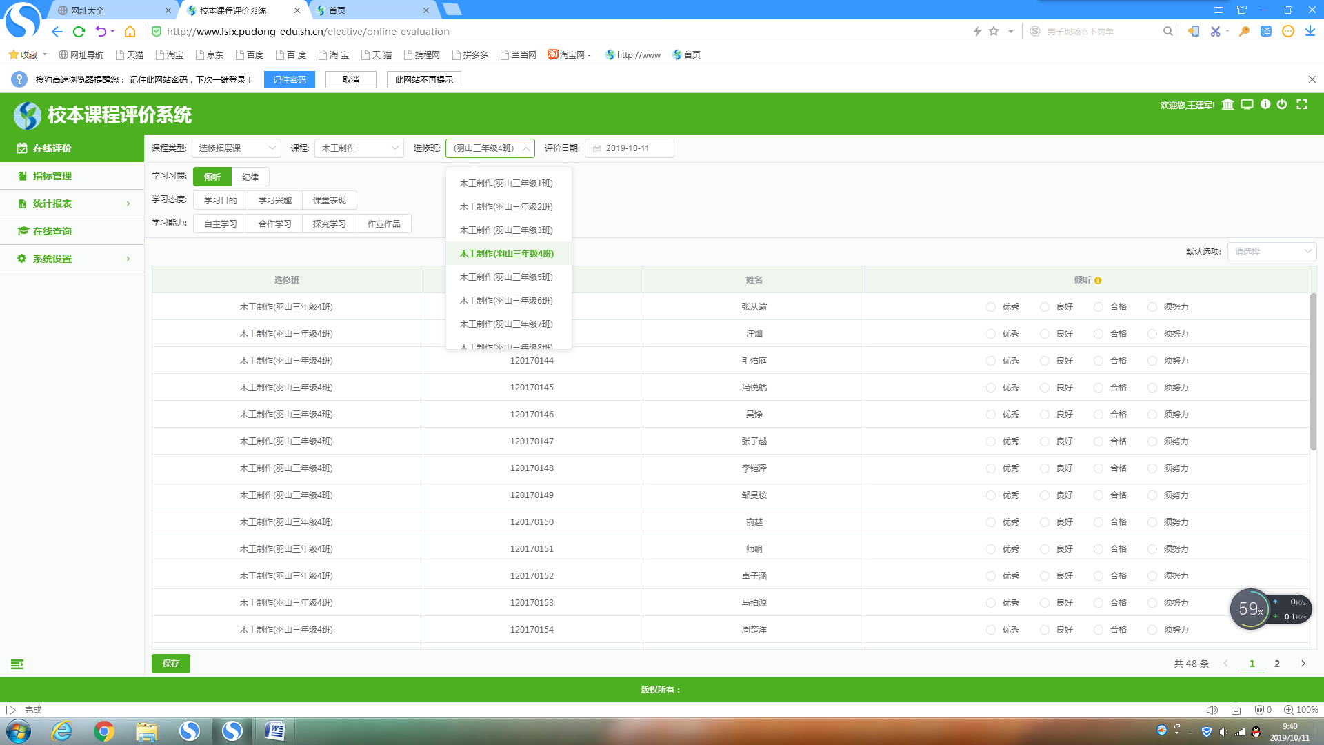
Task: Select the 纪律 indicator tab
Action: point(250,177)
